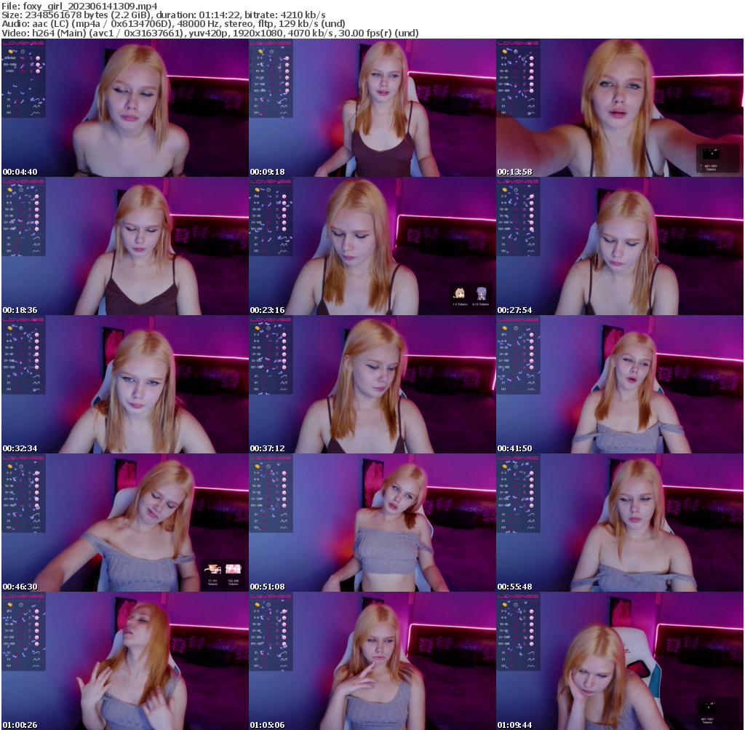The height and width of the screenshot is (730, 745).
Task: Click the clock icon beside the coin icon
Action: [x=23, y=52]
